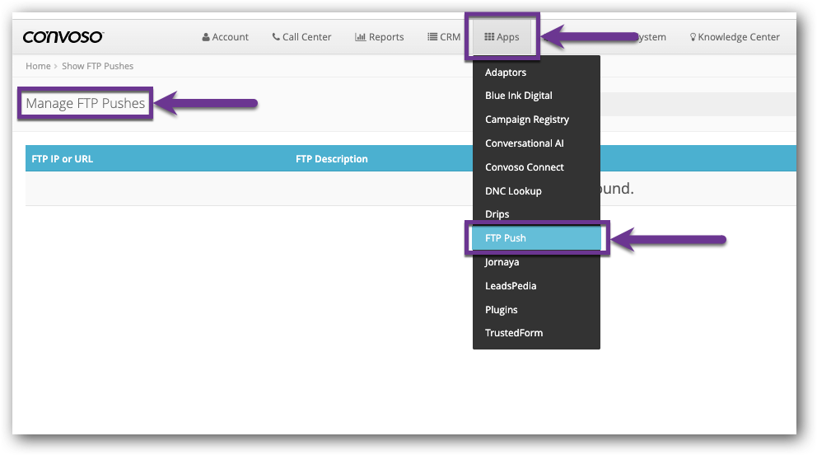Choose LeadsPedia in Apps dropdown
This screenshot has height=455, width=817.
(536, 286)
